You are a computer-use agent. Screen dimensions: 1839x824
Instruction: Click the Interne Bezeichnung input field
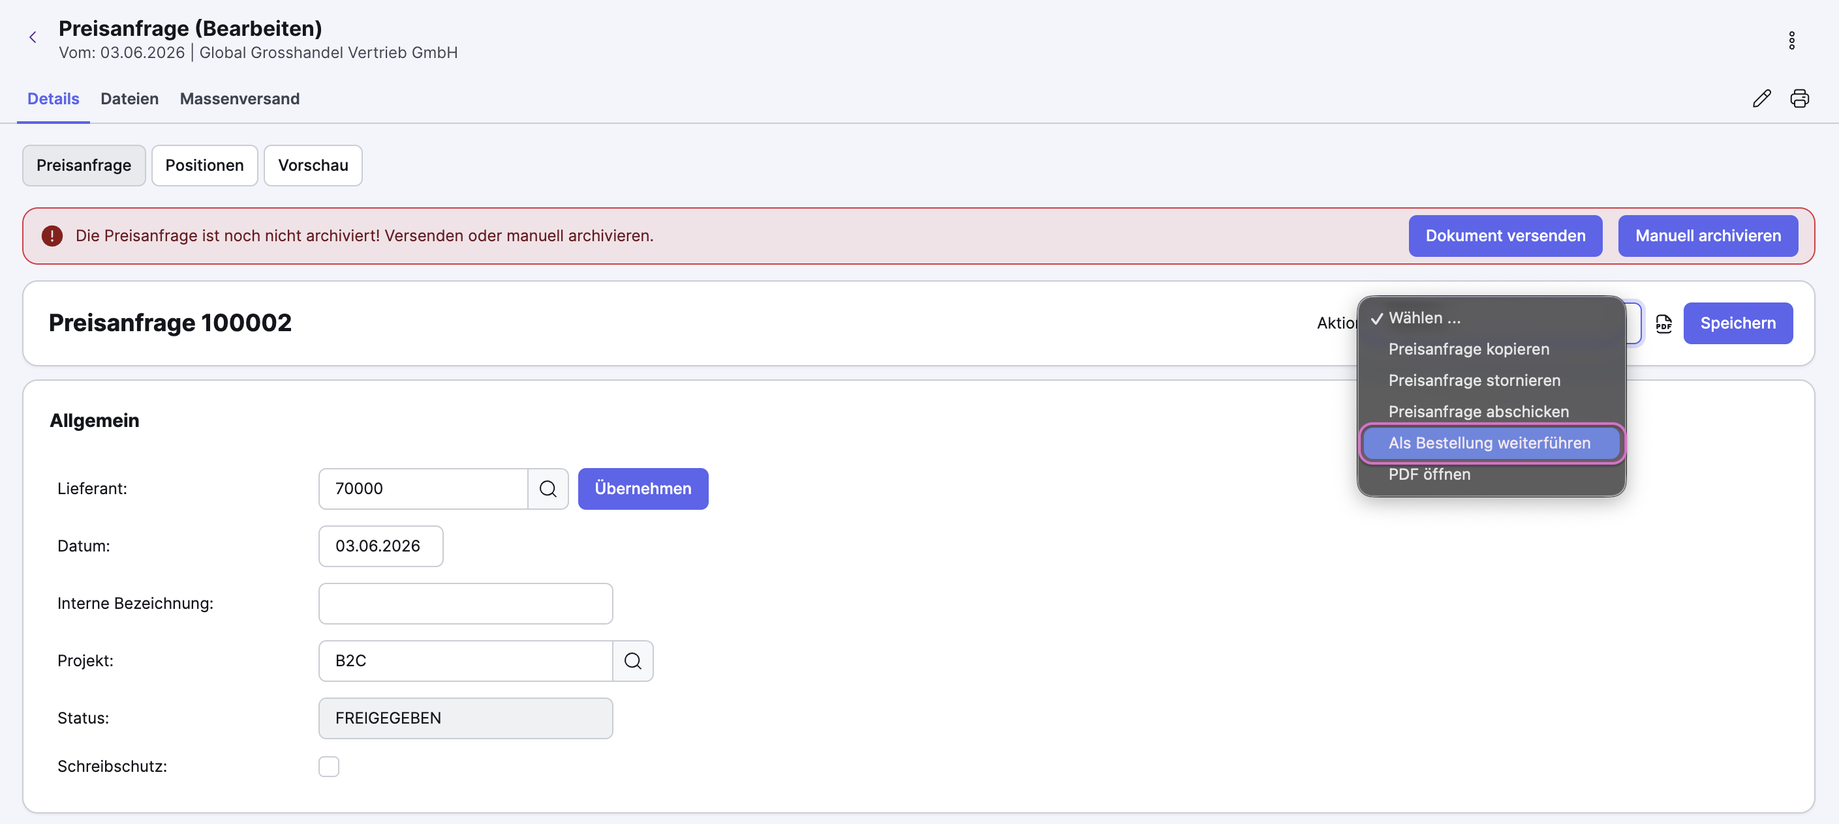pyautogui.click(x=465, y=604)
